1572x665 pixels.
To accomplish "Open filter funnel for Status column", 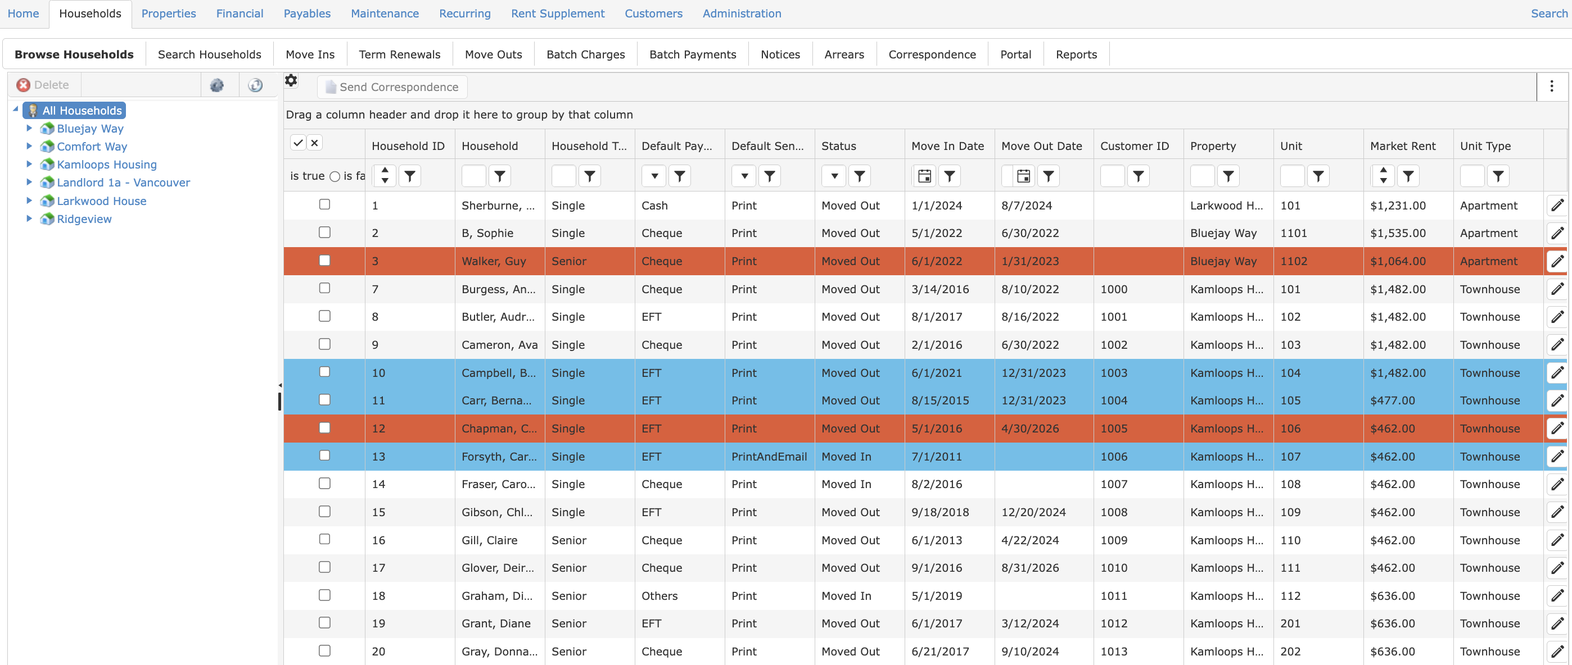I will pyautogui.click(x=859, y=176).
